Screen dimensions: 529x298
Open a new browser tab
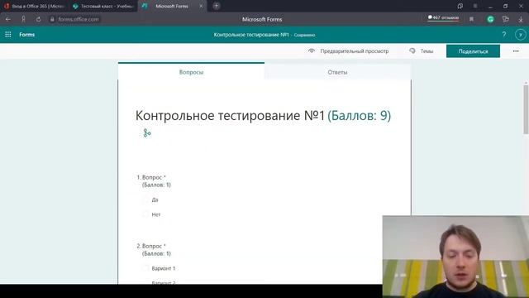(217, 6)
